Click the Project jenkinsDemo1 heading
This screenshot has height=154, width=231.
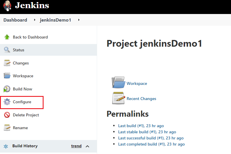154,44
